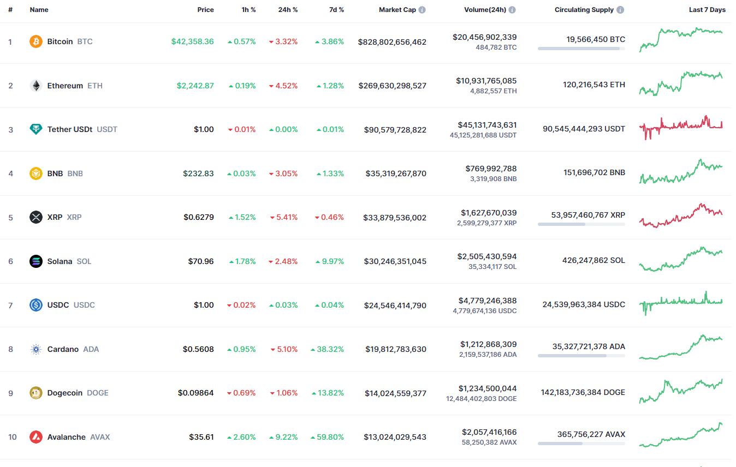The width and height of the screenshot is (736, 467).
Task: Click Bitcoin's 24h volume amount link
Action: coord(484,37)
